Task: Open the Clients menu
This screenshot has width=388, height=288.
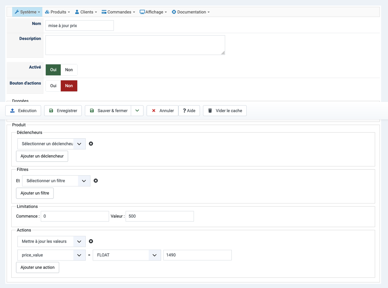Action: (x=86, y=12)
